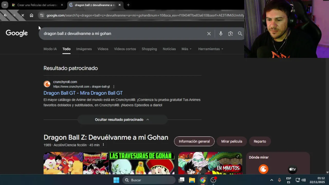Open Chrome from the taskbar

(203, 180)
